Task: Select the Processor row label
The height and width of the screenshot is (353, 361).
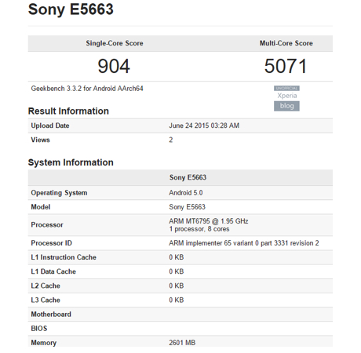Action: pyautogui.click(x=47, y=225)
